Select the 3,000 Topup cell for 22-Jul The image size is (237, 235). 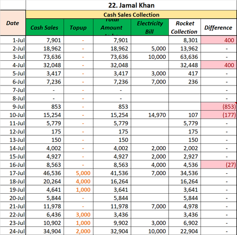(78, 215)
